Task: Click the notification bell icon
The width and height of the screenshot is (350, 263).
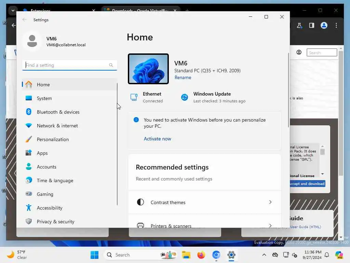Action: coord(327,255)
